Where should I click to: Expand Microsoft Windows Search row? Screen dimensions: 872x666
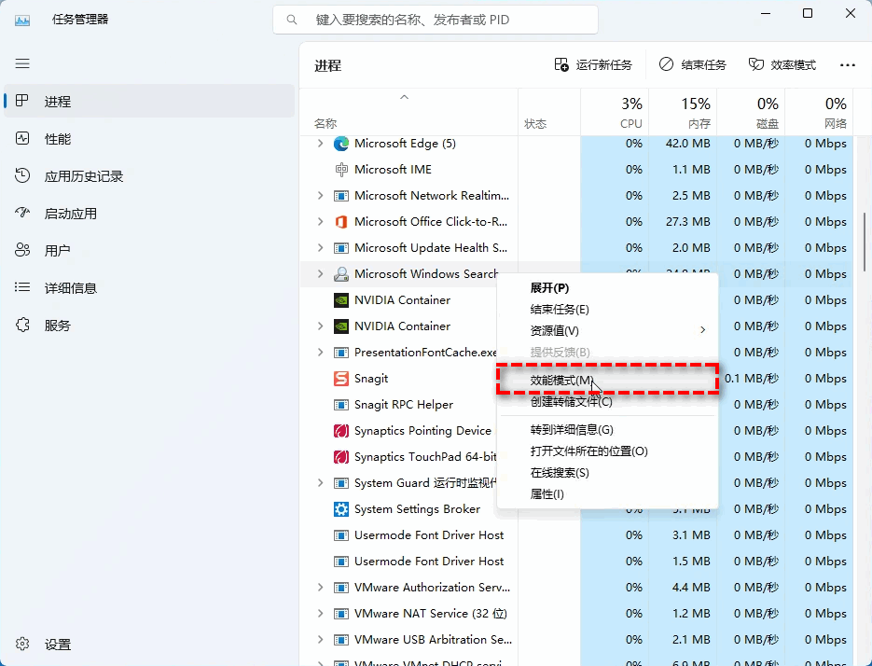click(x=320, y=273)
